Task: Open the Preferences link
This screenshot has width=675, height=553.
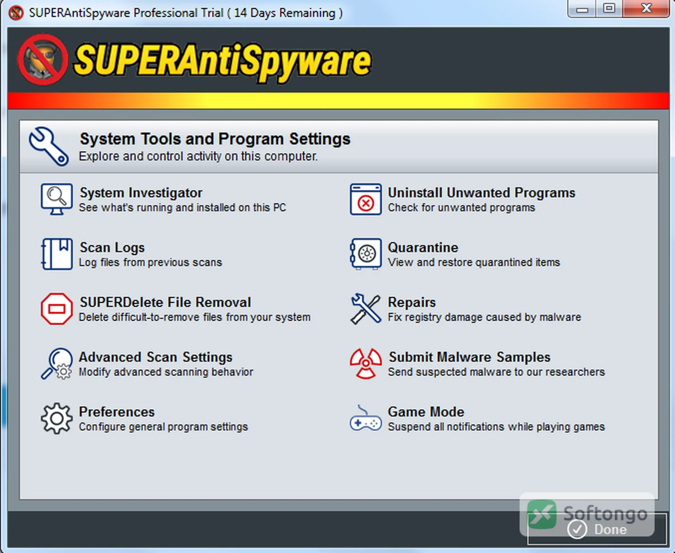Action: pyautogui.click(x=117, y=412)
